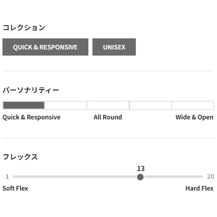The image size is (217, 217).
Task: Select the fourth personality bar segment
Action: click(150, 105)
